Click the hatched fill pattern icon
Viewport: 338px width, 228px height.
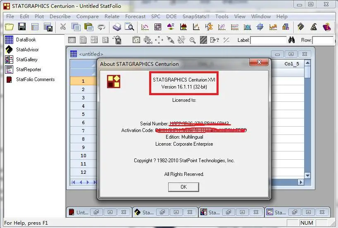pos(203,40)
